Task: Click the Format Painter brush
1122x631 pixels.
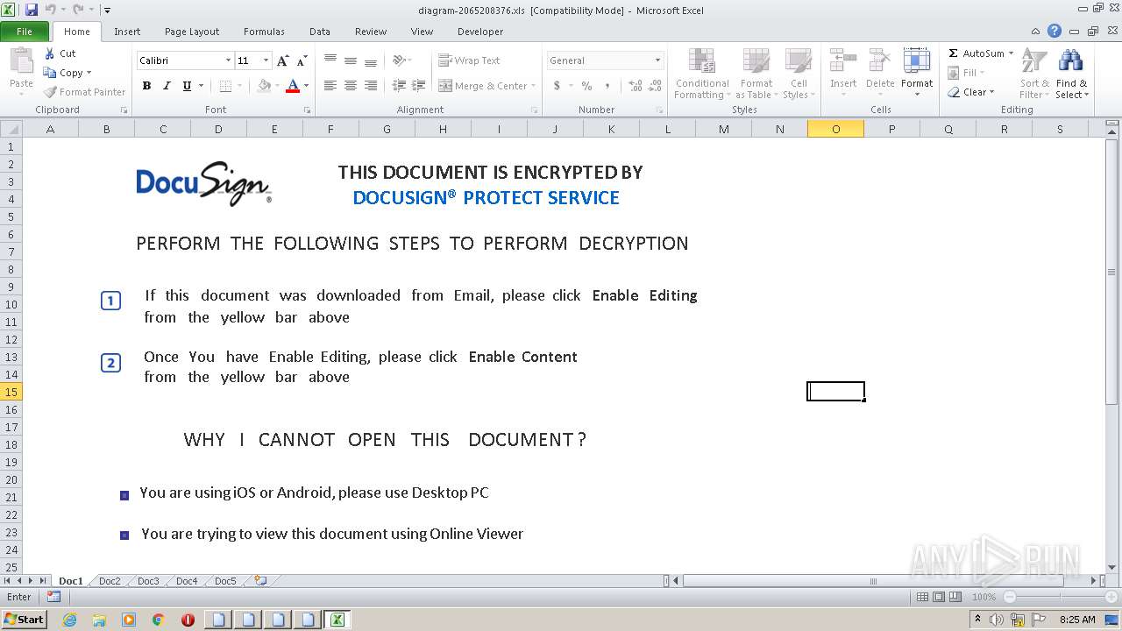Action: (50, 92)
